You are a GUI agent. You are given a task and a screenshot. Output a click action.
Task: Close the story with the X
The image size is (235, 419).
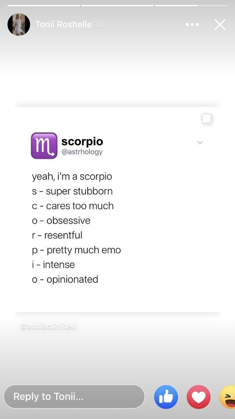pyautogui.click(x=220, y=24)
